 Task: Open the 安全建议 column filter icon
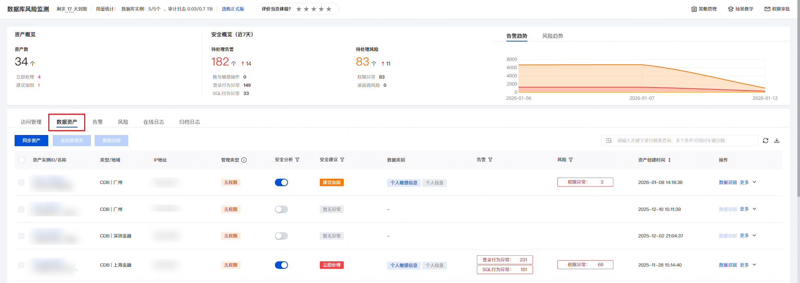342,160
